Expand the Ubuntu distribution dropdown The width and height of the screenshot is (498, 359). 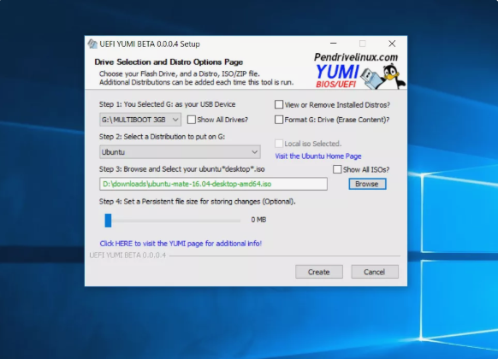coord(180,152)
